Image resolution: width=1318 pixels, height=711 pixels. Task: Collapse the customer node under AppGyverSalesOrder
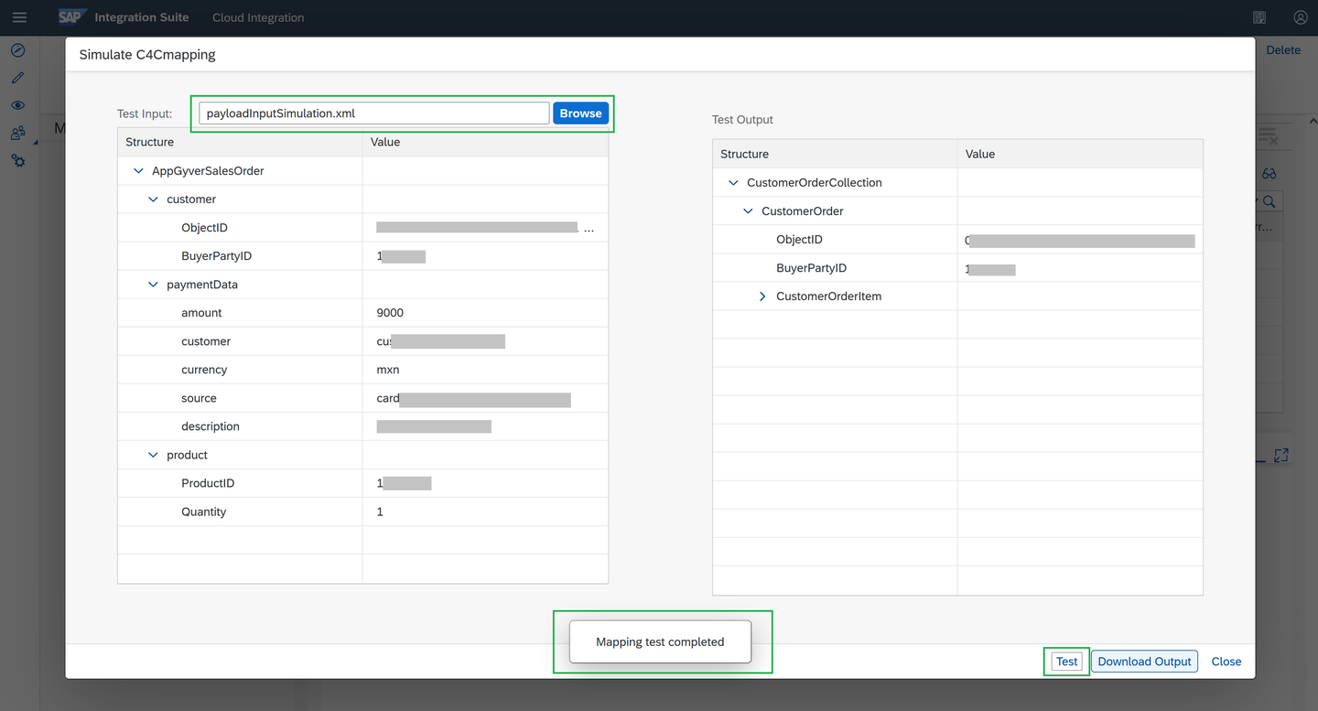click(x=154, y=199)
